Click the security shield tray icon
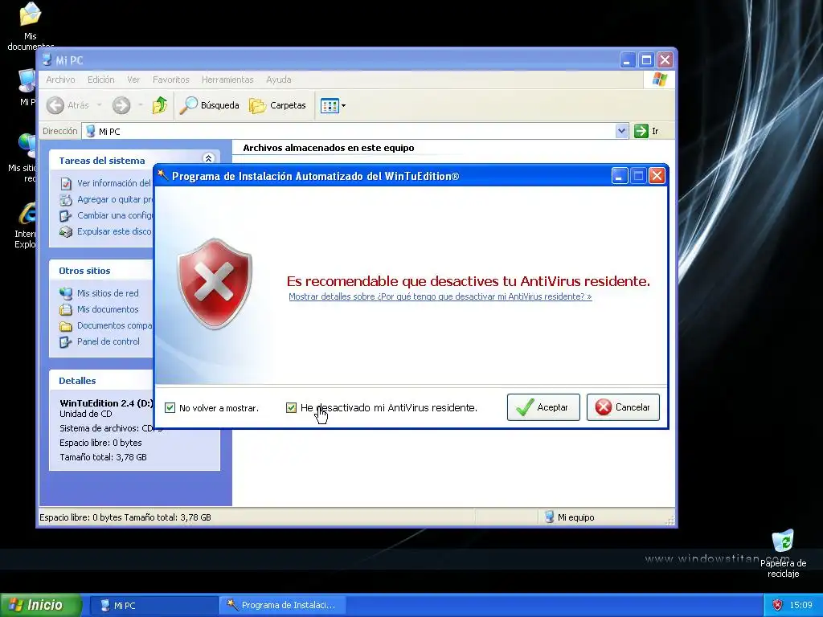Viewport: 823px width, 617px height. [x=777, y=606]
